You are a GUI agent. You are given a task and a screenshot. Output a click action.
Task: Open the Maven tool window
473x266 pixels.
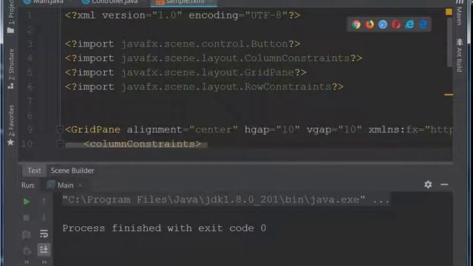pyautogui.click(x=460, y=13)
